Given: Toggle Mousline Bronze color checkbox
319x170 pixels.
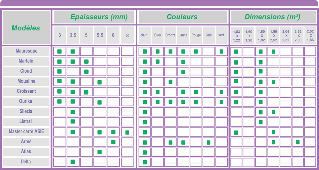Looking at the screenshot, I should coord(171,82).
